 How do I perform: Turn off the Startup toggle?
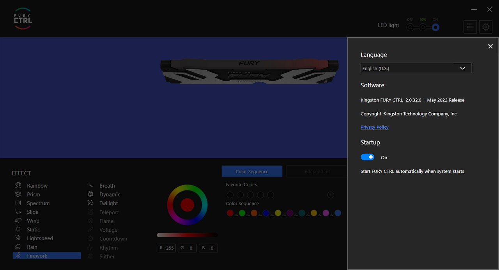(367, 157)
